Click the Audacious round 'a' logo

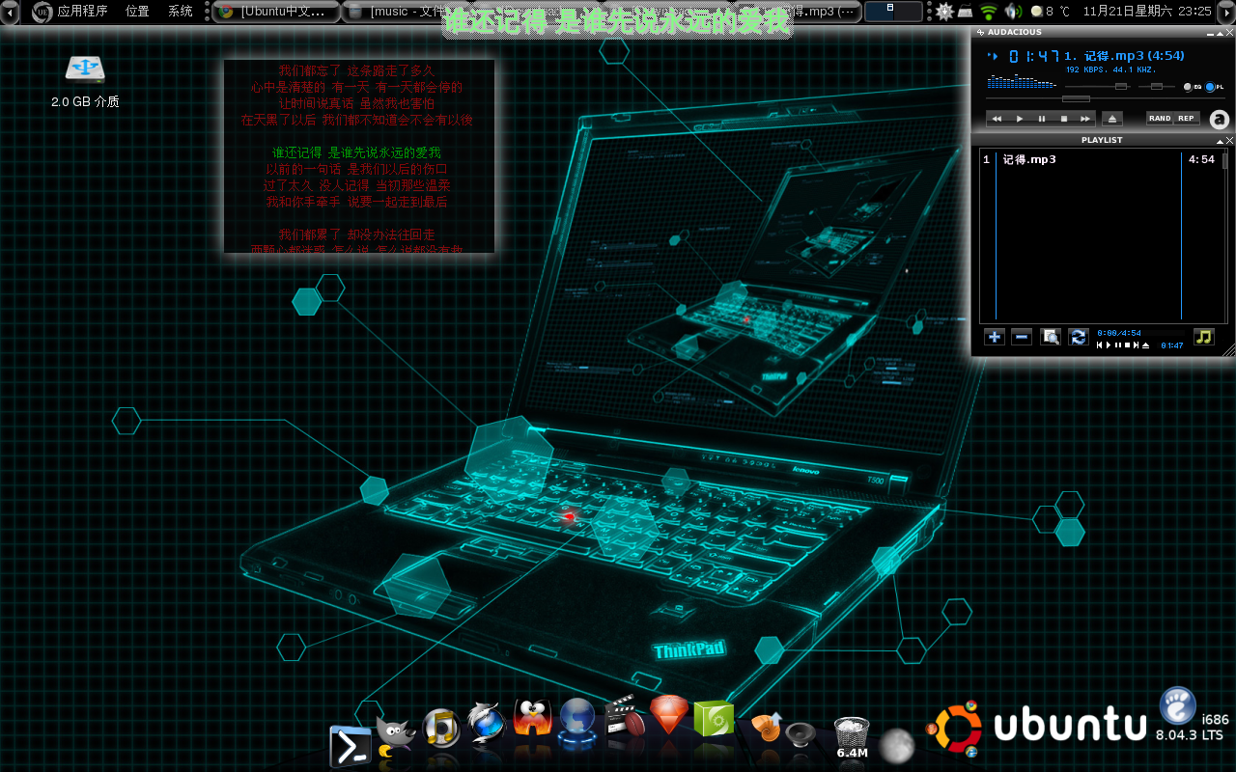pos(1220,120)
